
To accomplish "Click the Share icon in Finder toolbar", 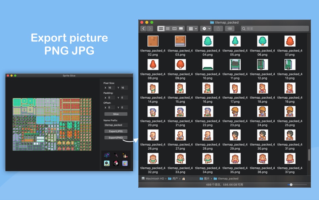I will [x=218, y=29].
